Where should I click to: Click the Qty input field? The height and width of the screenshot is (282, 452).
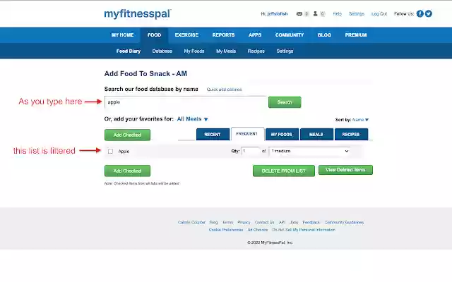250,151
